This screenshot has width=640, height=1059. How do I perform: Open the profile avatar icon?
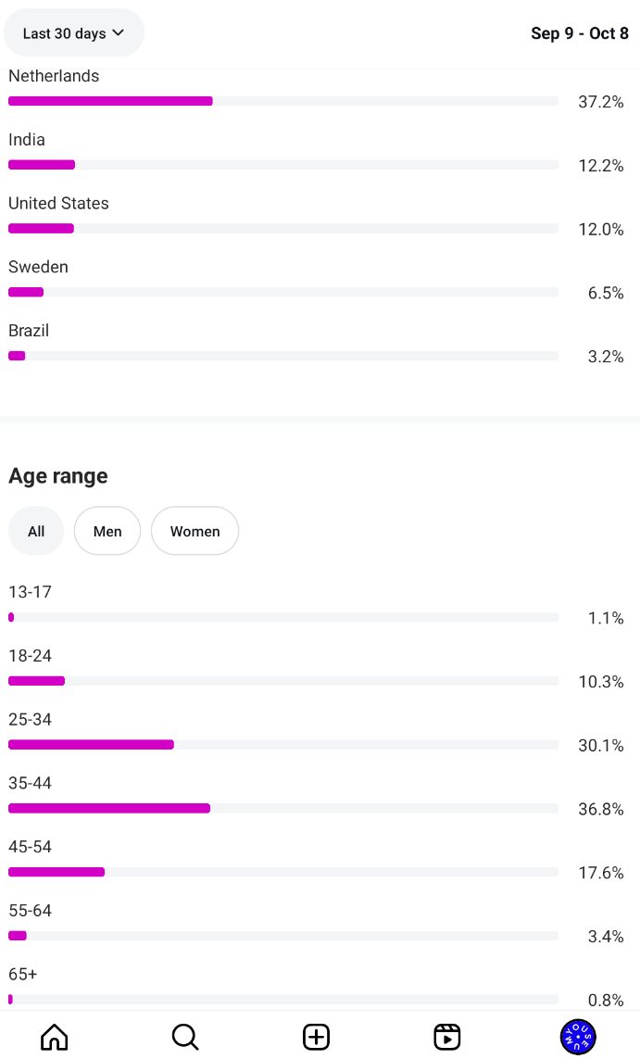pyautogui.click(x=578, y=1036)
